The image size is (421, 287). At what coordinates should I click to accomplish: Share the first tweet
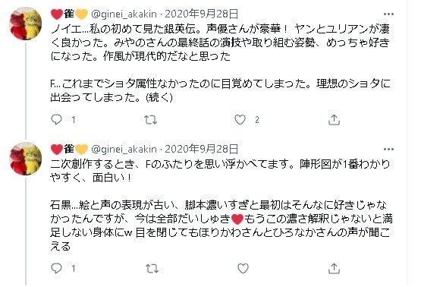tap(334, 120)
